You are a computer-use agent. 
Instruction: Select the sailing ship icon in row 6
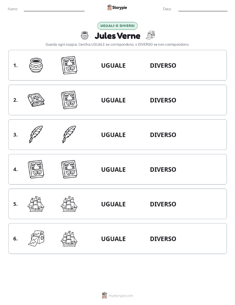(69, 238)
